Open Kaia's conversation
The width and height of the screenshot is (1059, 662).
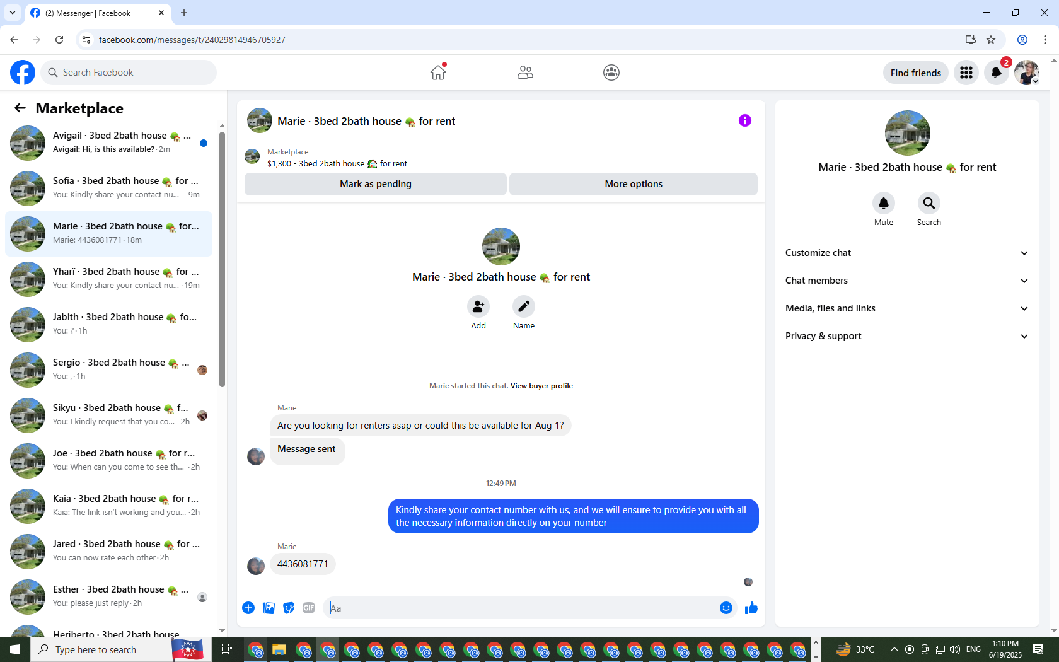pyautogui.click(x=109, y=506)
